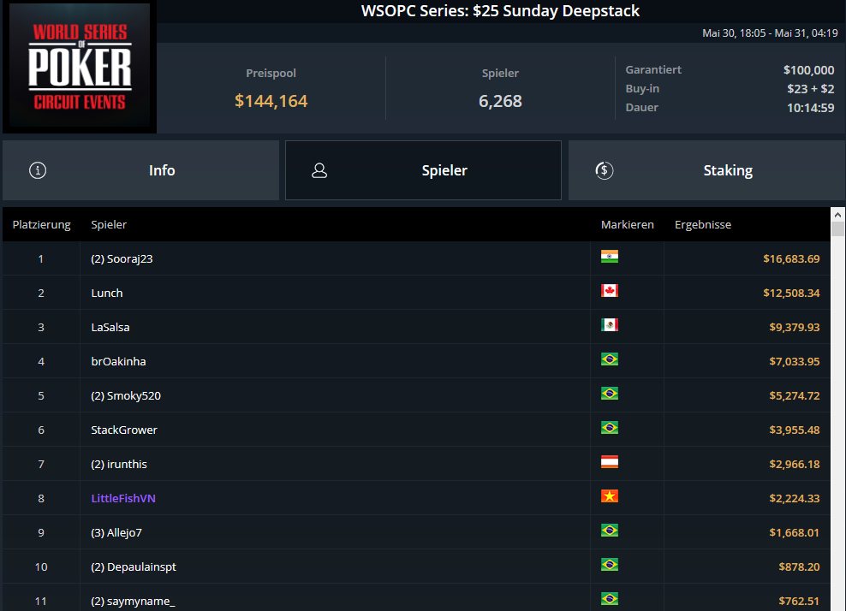Select player LaSalsa

click(x=110, y=328)
